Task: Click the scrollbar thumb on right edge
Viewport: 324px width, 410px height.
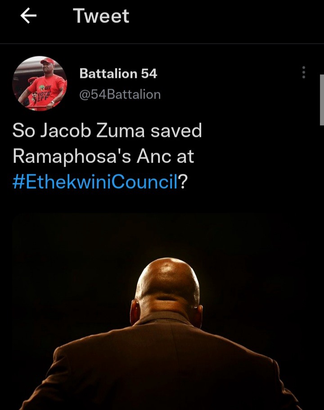Action: (322, 100)
